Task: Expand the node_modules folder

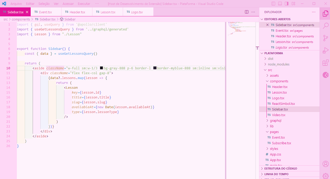Action: tap(278, 64)
